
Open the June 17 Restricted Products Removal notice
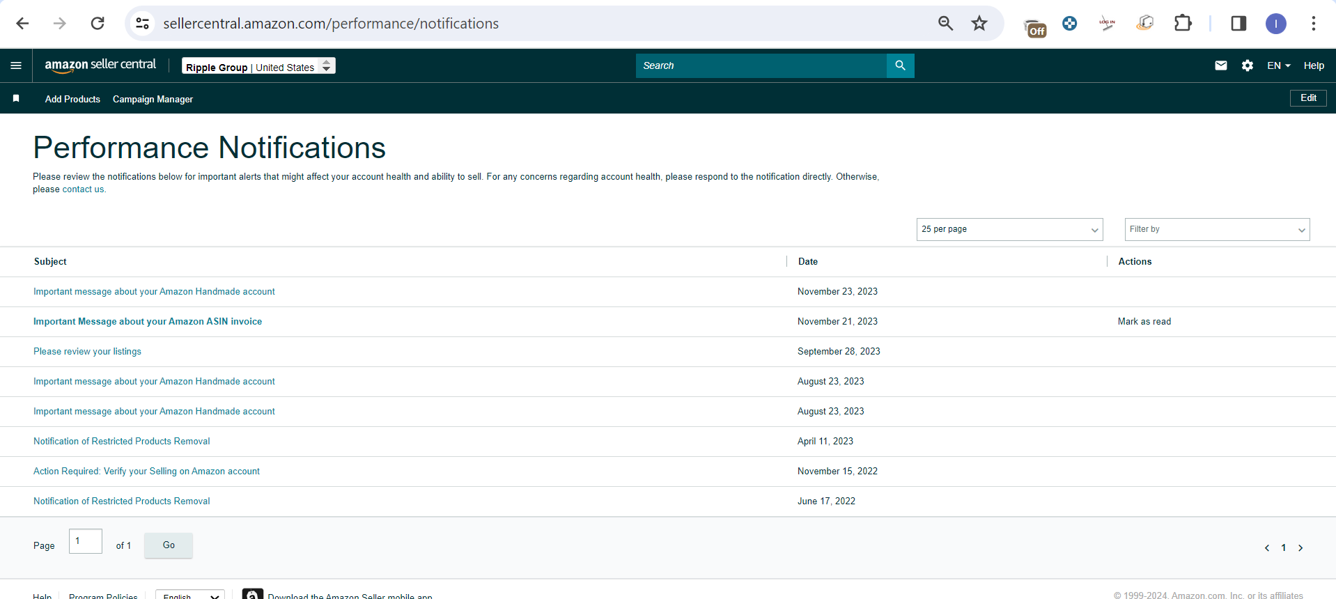click(121, 501)
